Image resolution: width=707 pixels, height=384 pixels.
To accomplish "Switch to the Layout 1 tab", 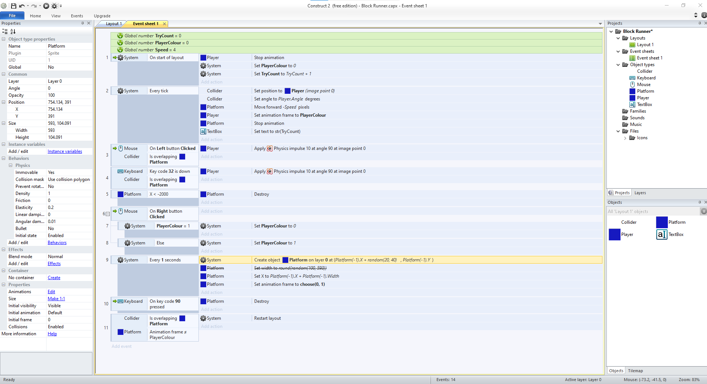I will click(x=113, y=24).
